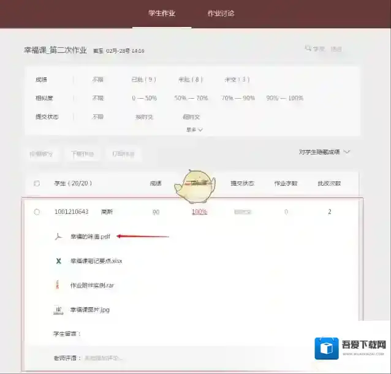
Task: Click the correction count 2
Action: [329, 212]
